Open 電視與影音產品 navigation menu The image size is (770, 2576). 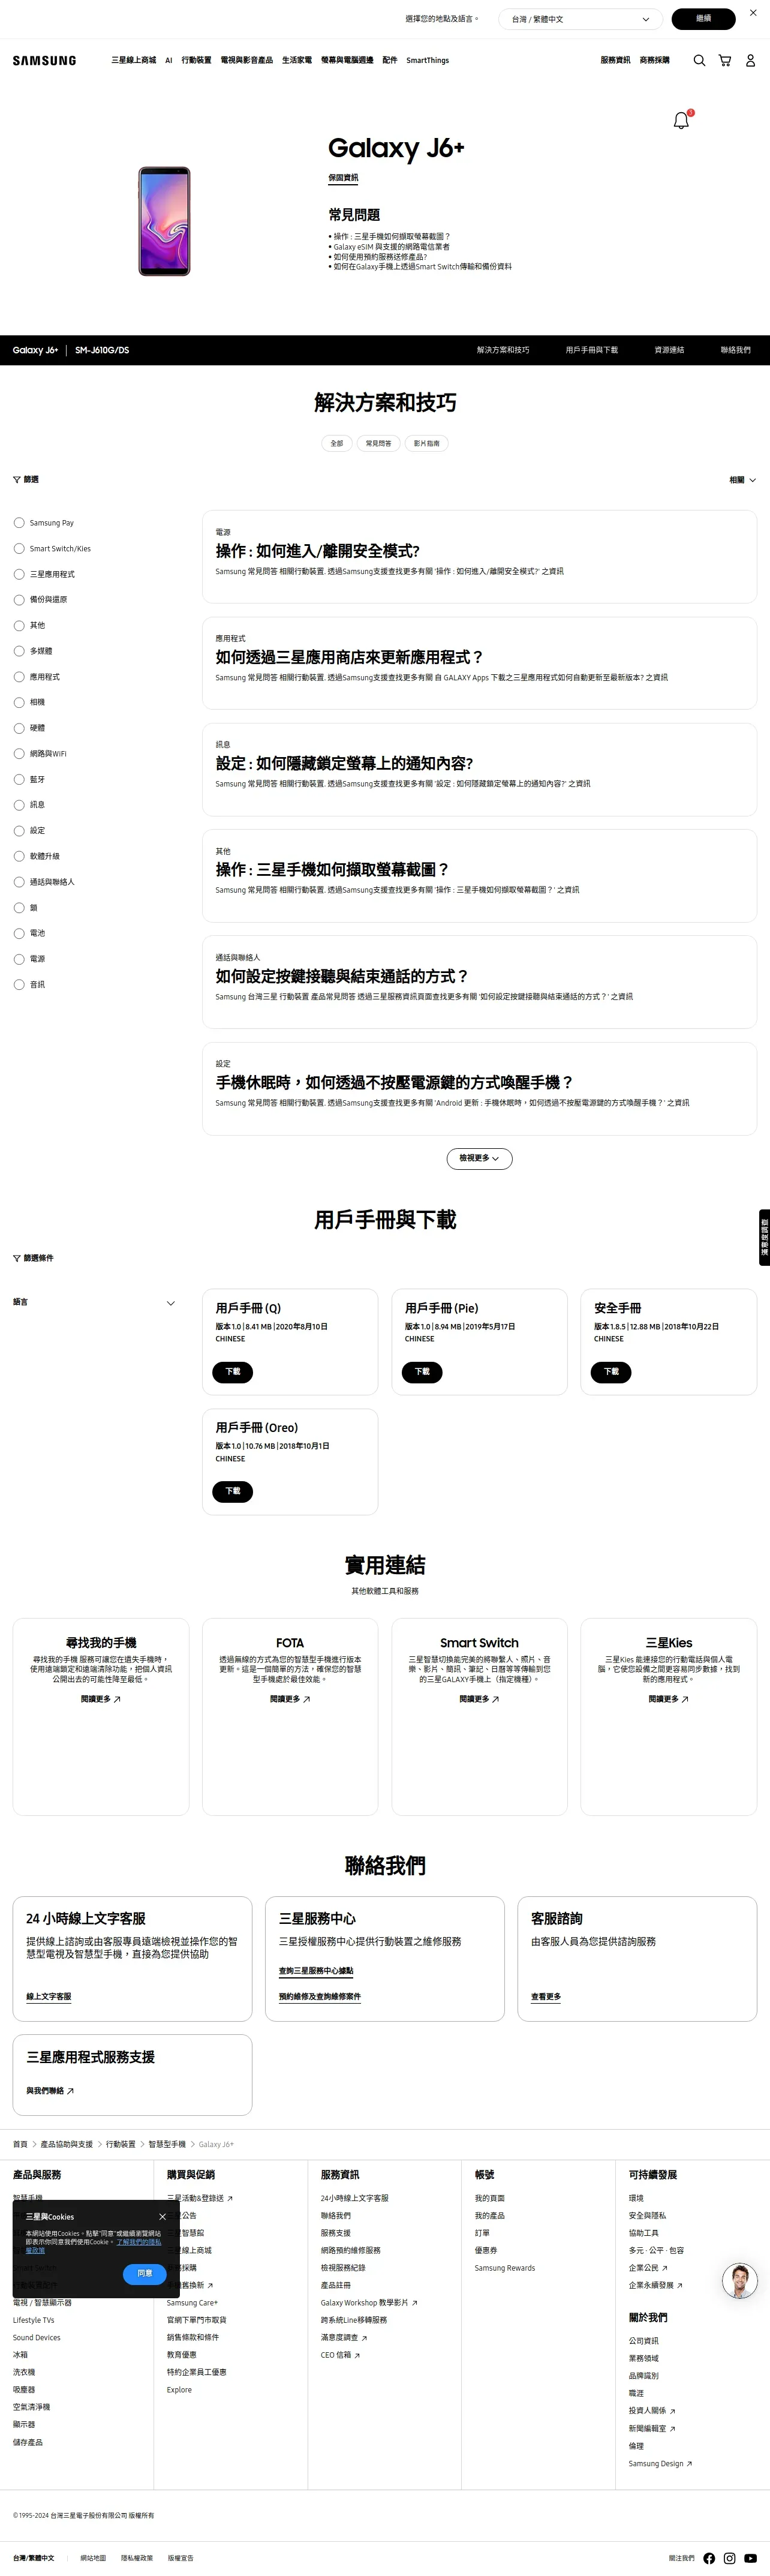(246, 61)
